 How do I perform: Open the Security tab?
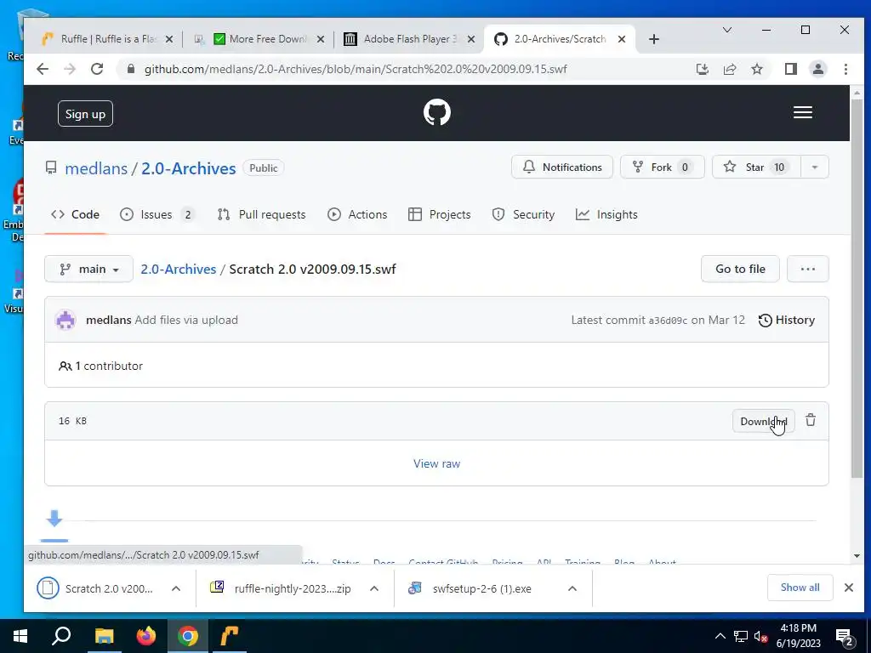523,215
